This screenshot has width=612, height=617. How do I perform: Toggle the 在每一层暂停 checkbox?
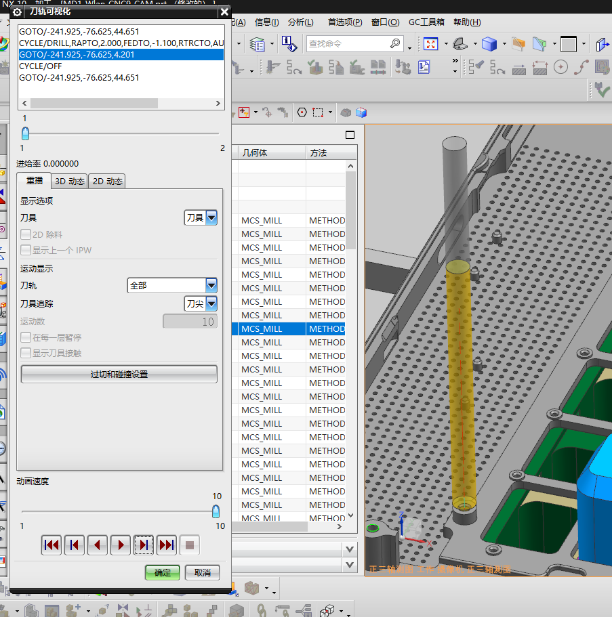coord(26,337)
